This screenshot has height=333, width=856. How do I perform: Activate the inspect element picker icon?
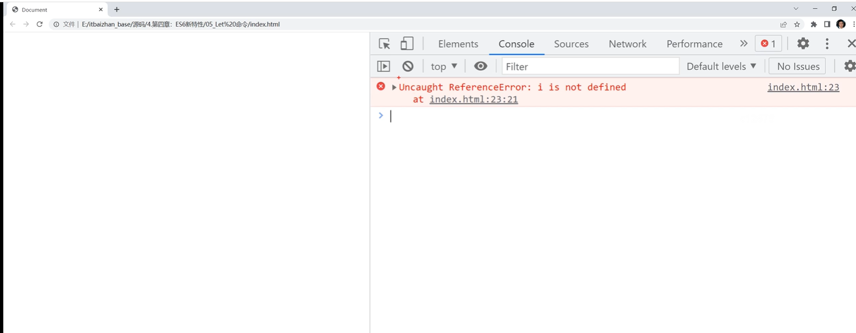384,44
